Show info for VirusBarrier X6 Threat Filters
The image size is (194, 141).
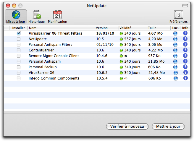[185, 33]
